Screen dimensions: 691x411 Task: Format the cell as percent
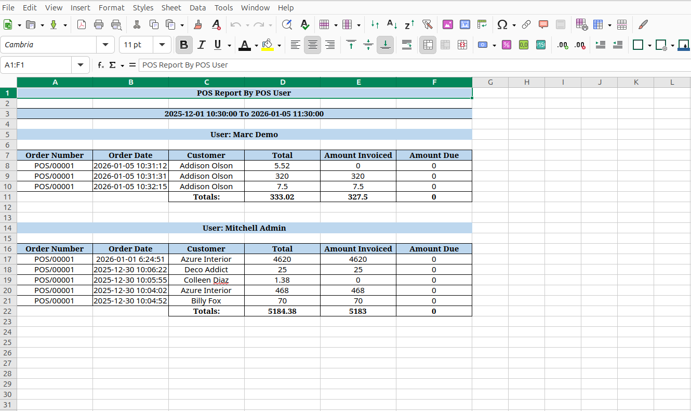(506, 45)
